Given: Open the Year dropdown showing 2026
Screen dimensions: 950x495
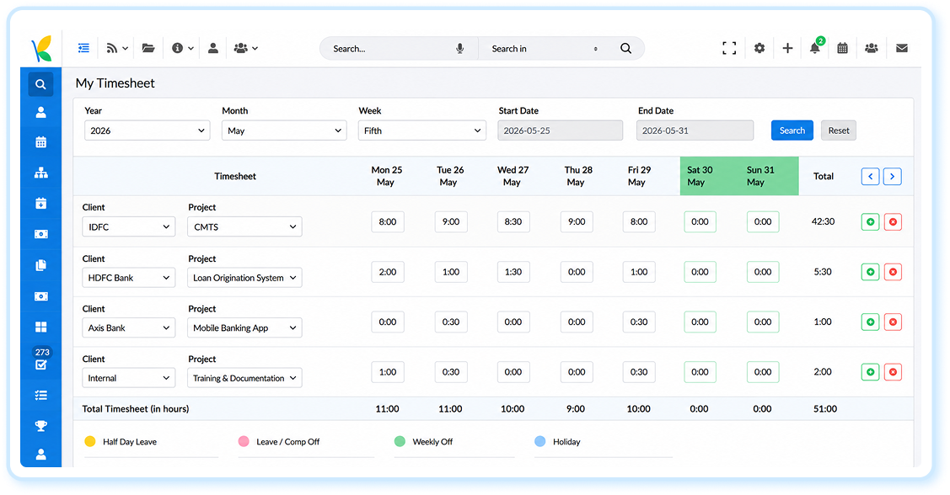Looking at the screenshot, I should (148, 130).
